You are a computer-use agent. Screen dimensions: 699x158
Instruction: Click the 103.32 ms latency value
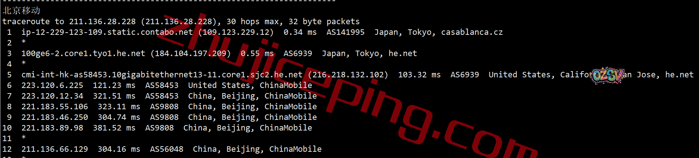(x=419, y=75)
